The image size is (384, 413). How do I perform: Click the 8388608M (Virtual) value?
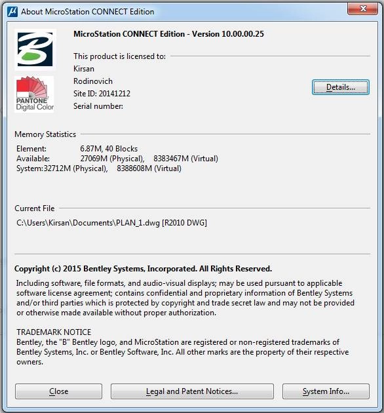(x=149, y=168)
